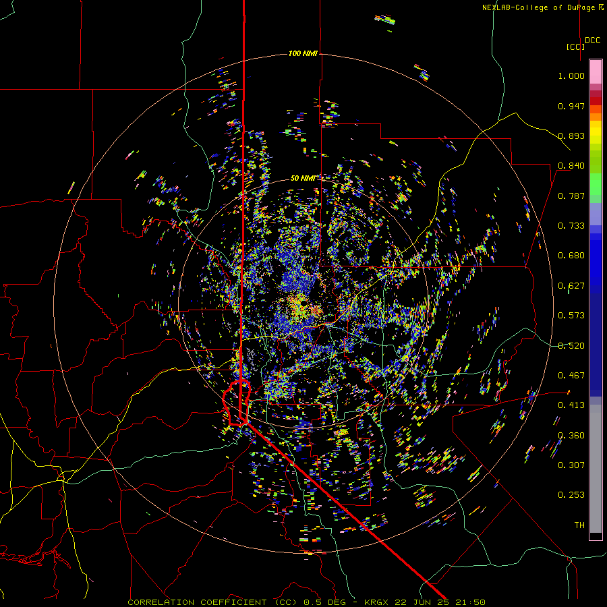Select the 0.467 scale value

click(571, 376)
